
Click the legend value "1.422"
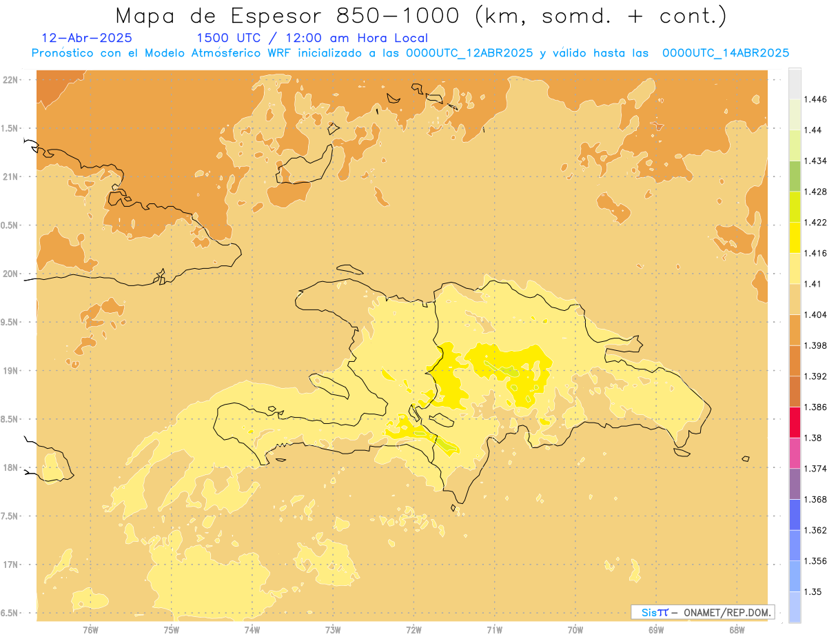(815, 223)
